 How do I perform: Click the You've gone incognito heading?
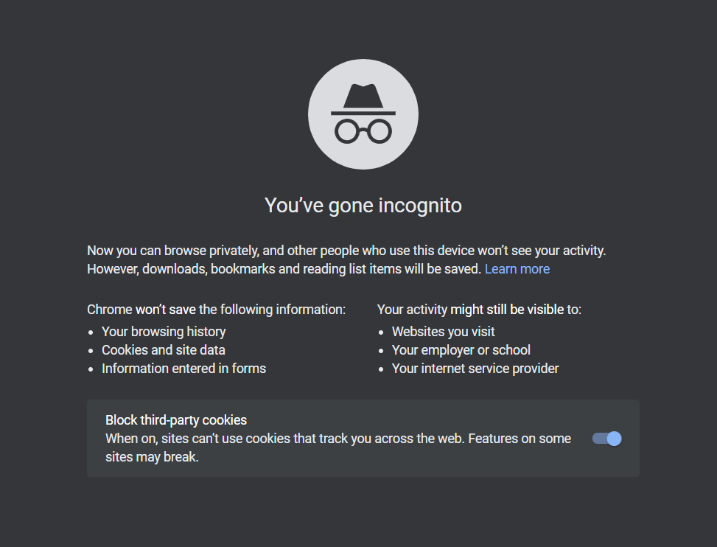(363, 206)
